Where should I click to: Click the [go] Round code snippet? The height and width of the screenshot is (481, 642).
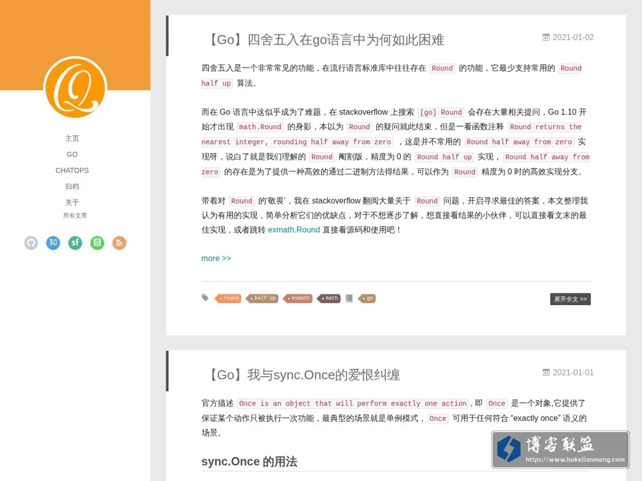tap(441, 112)
